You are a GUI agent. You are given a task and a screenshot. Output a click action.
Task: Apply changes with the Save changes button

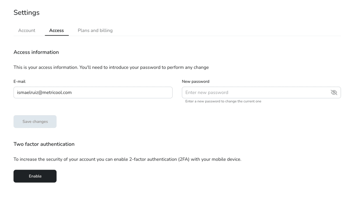35,121
